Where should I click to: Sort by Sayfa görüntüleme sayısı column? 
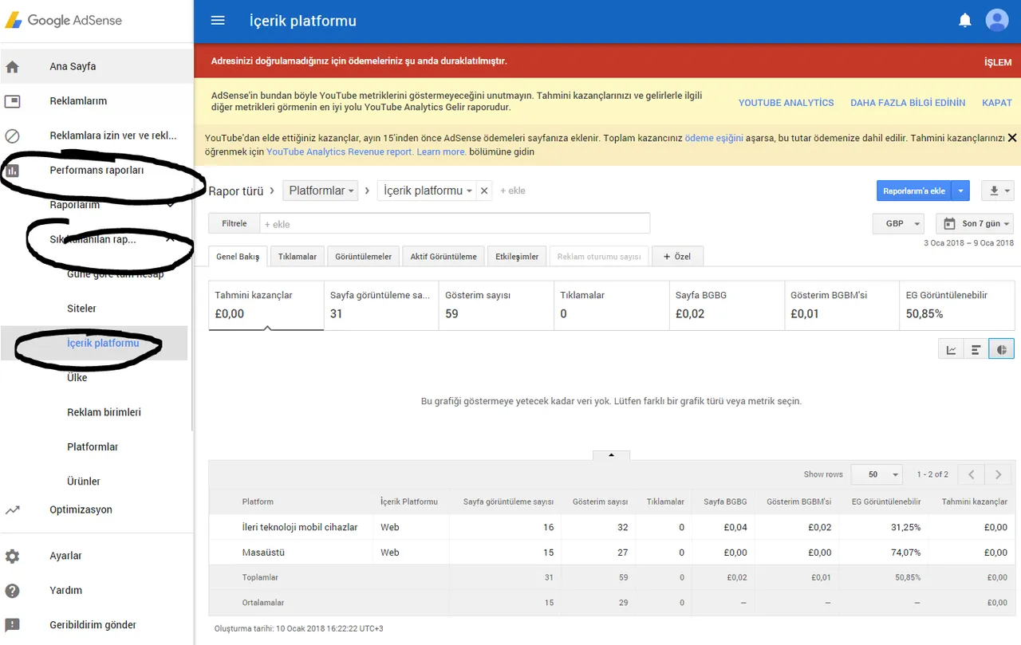click(509, 502)
